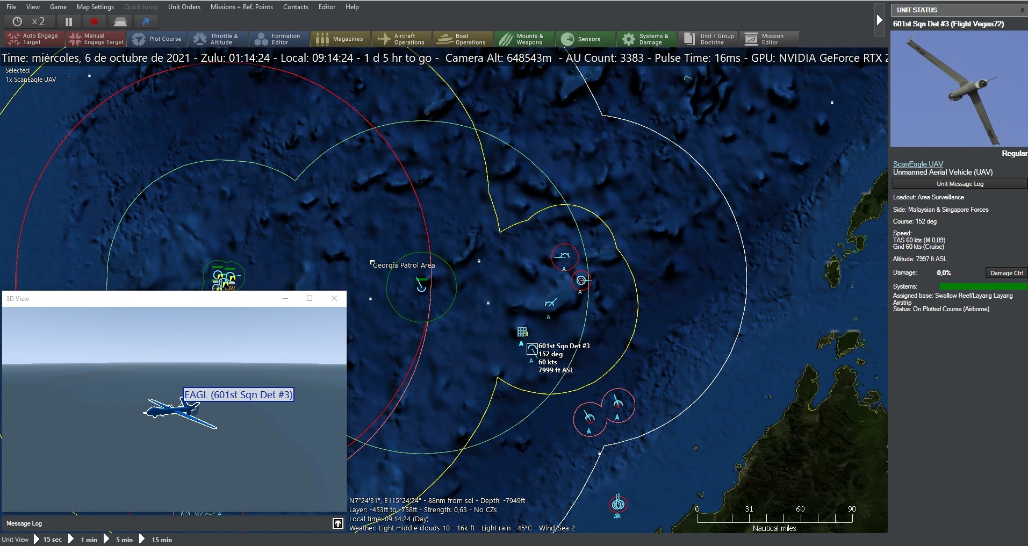1028x546 pixels.
Task: Select the 5 min time compression option
Action: click(124, 540)
